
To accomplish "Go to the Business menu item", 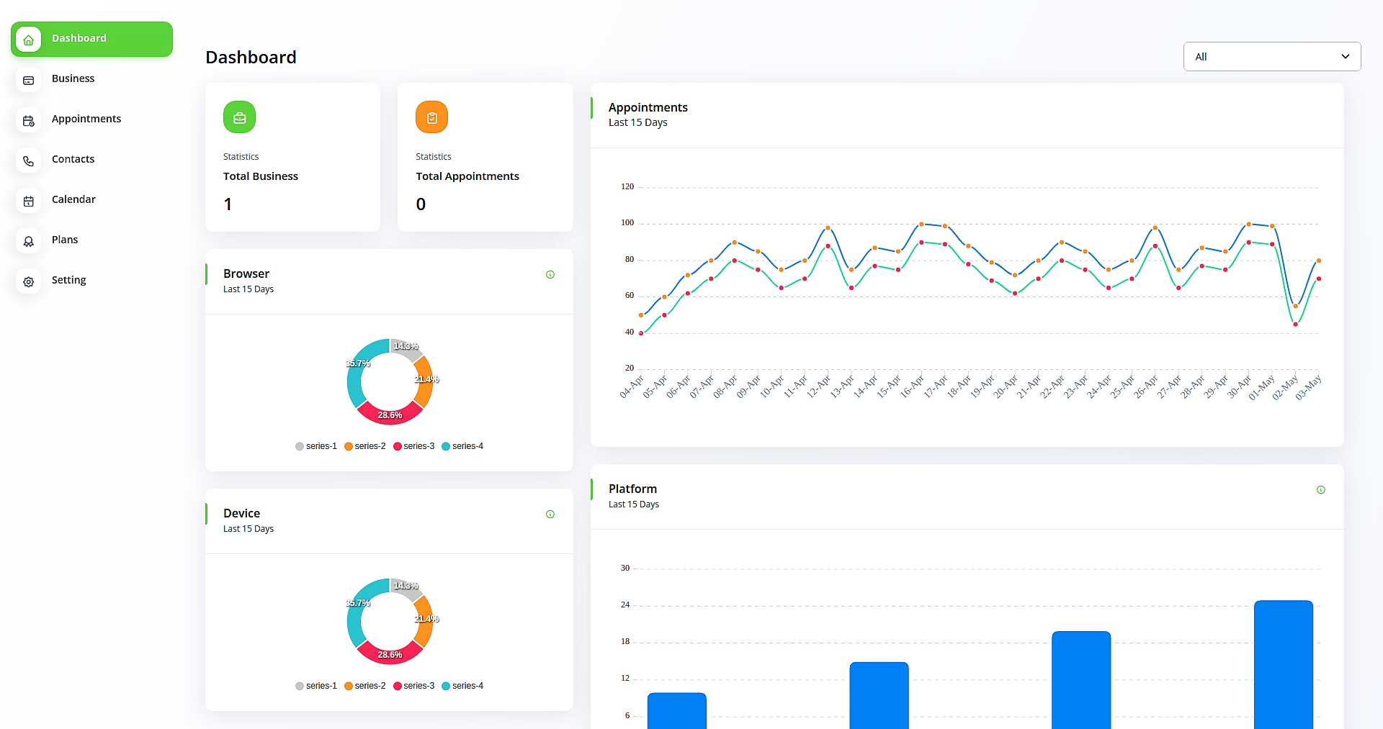I will (91, 79).
